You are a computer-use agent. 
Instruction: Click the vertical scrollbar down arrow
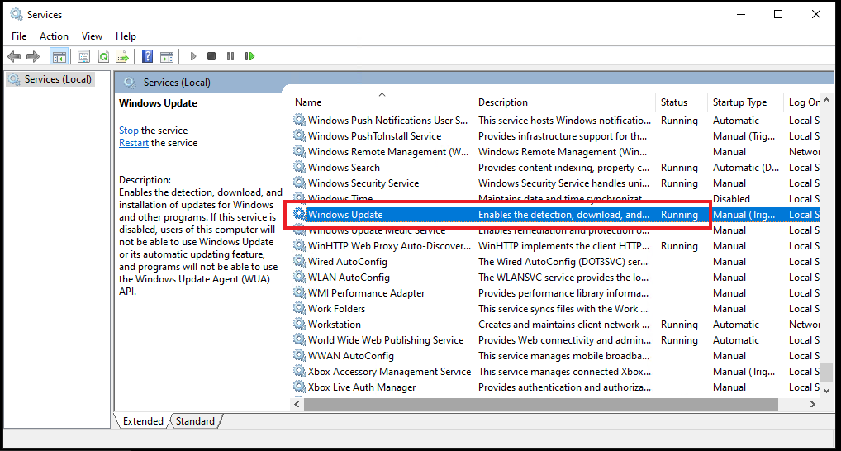point(826,390)
